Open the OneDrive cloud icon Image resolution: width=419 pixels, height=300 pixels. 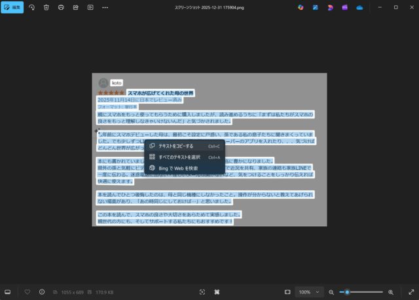pos(359,7)
